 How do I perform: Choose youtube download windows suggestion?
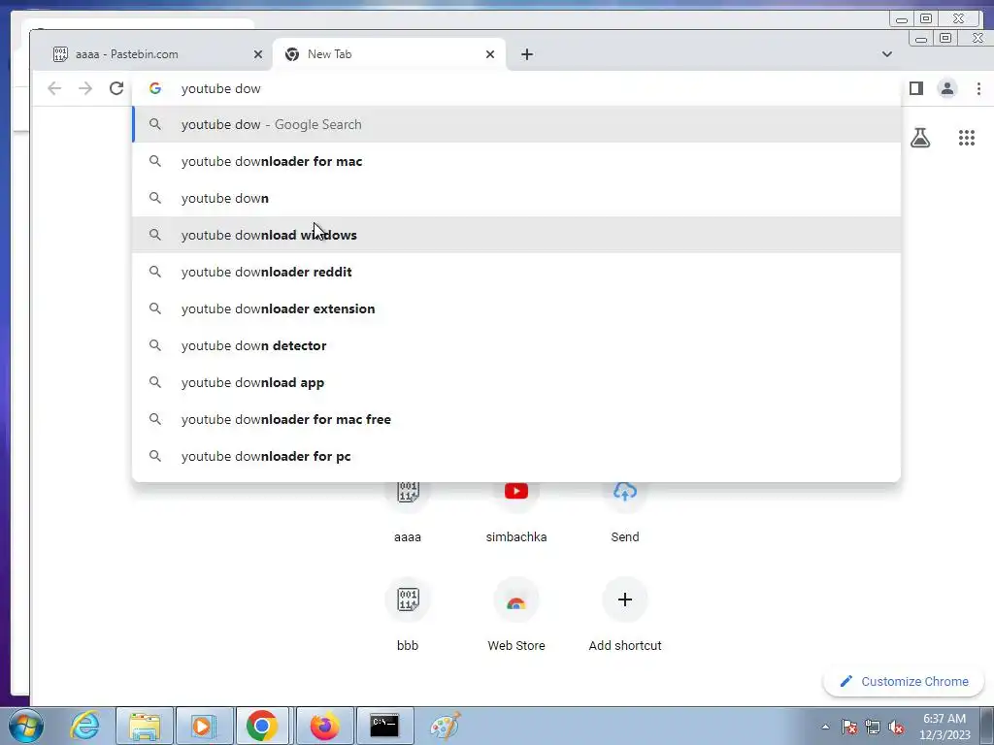516,235
